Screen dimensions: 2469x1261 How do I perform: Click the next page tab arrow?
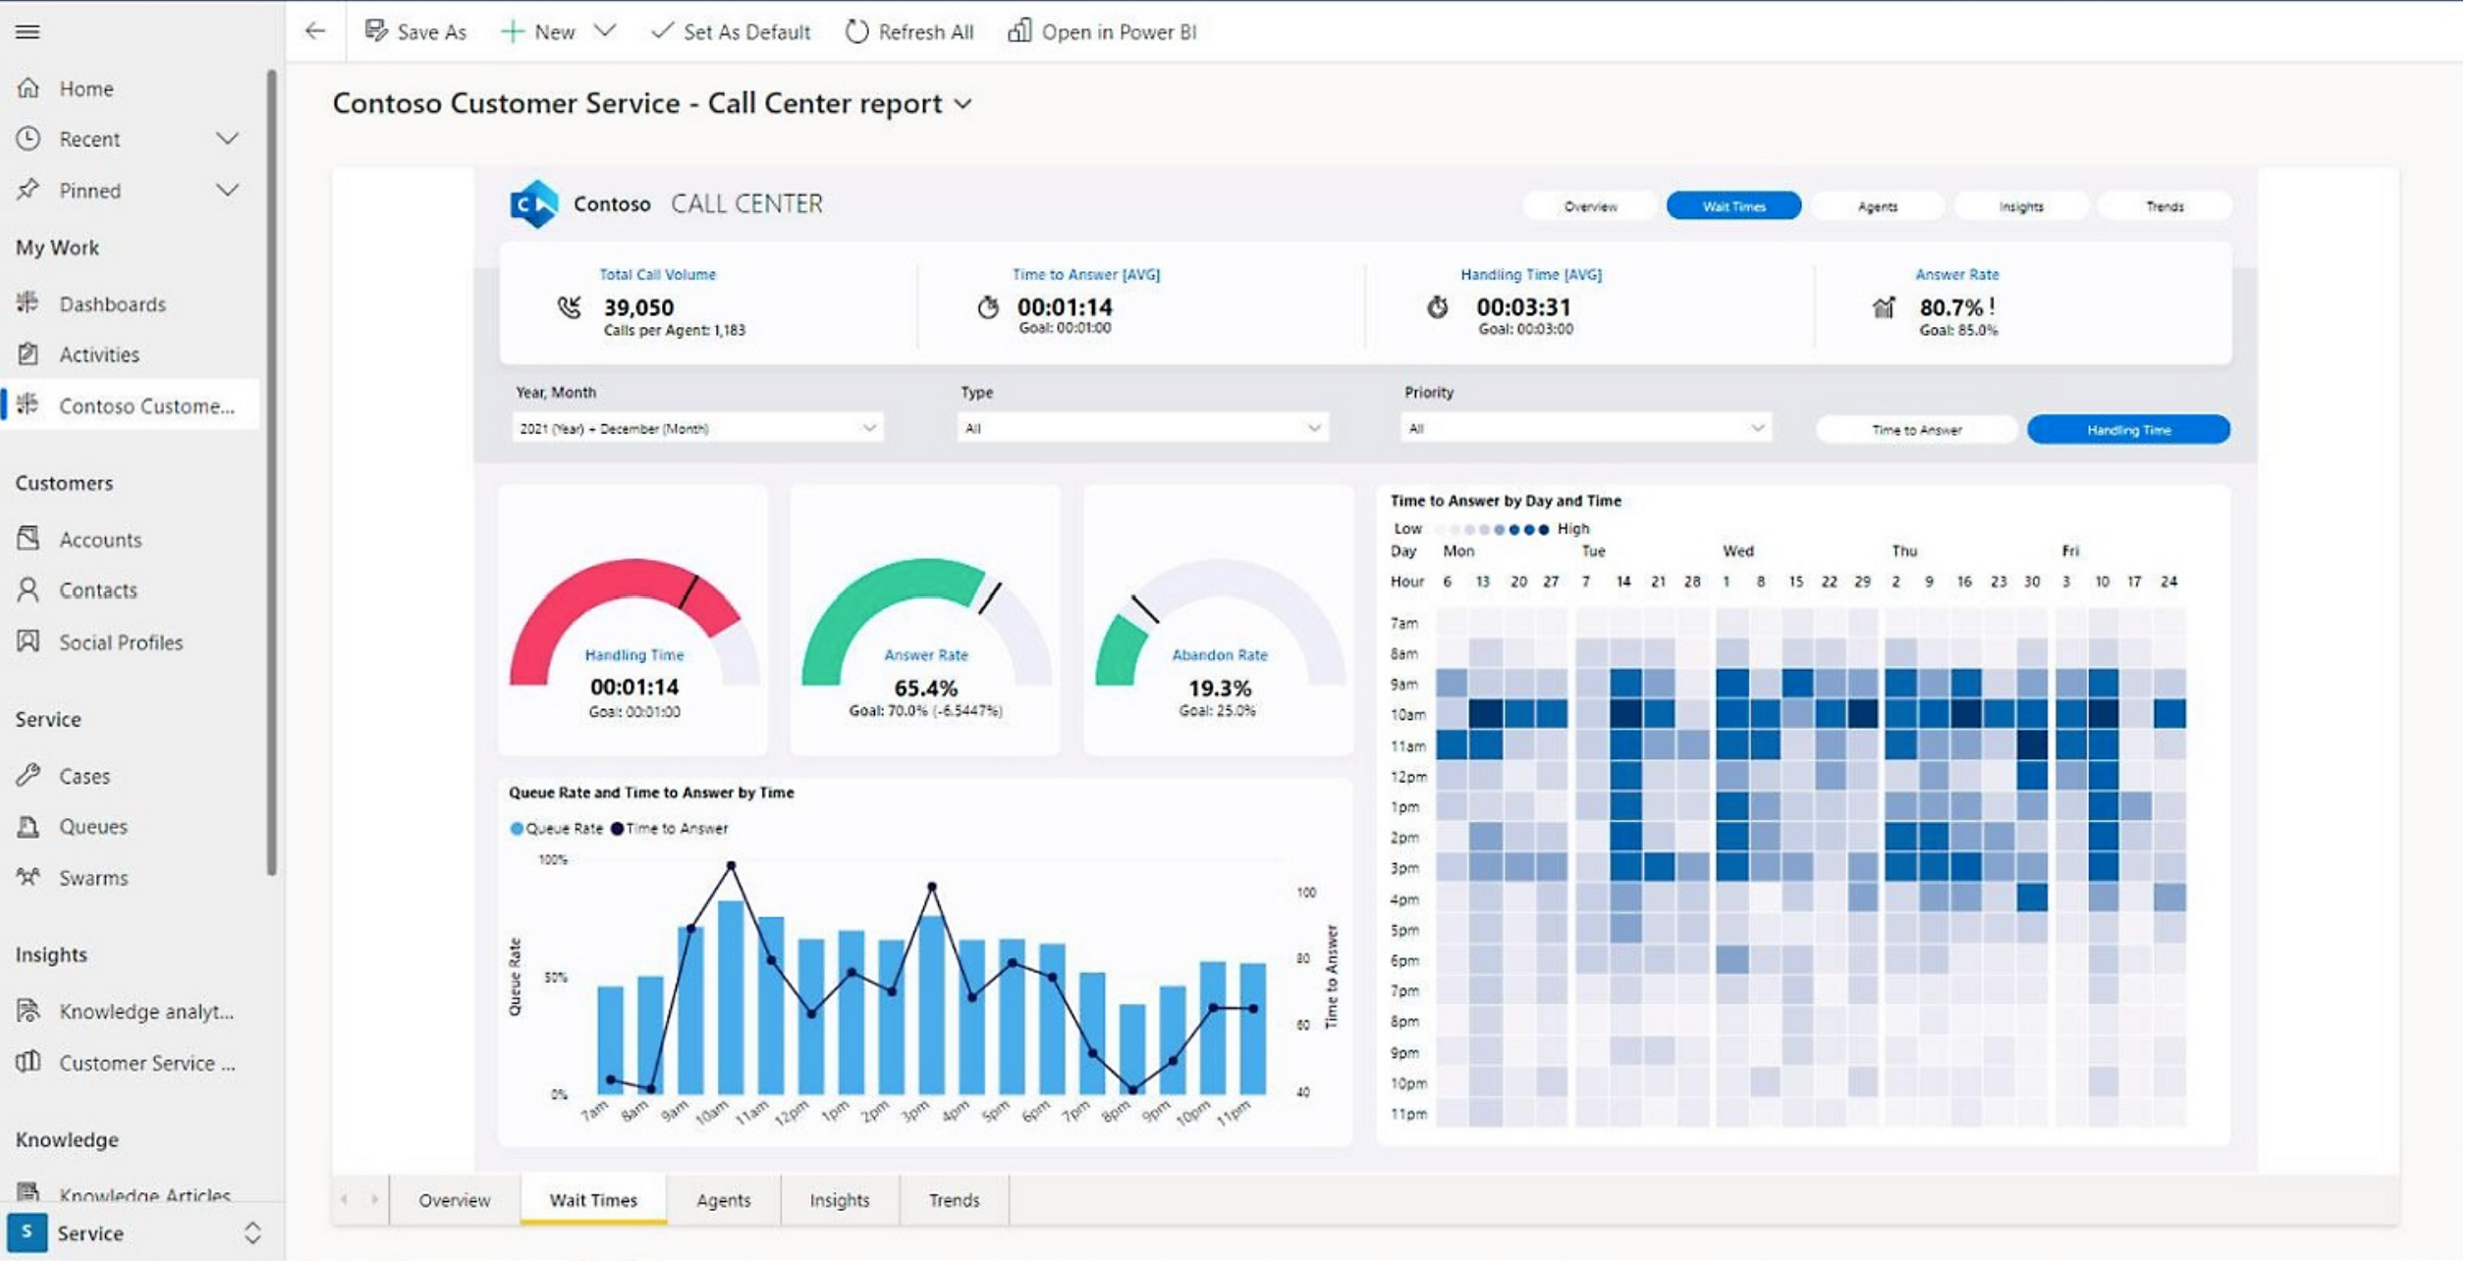pyautogui.click(x=374, y=1199)
